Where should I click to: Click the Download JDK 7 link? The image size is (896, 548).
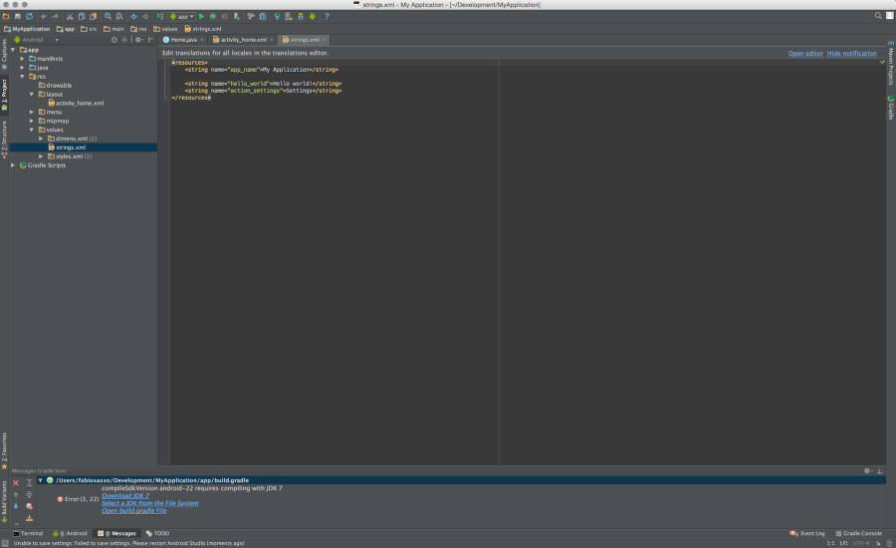(x=125, y=496)
